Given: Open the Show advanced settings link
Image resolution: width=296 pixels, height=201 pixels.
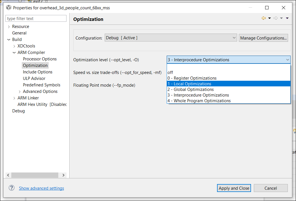Looking at the screenshot, I should 41,188.
